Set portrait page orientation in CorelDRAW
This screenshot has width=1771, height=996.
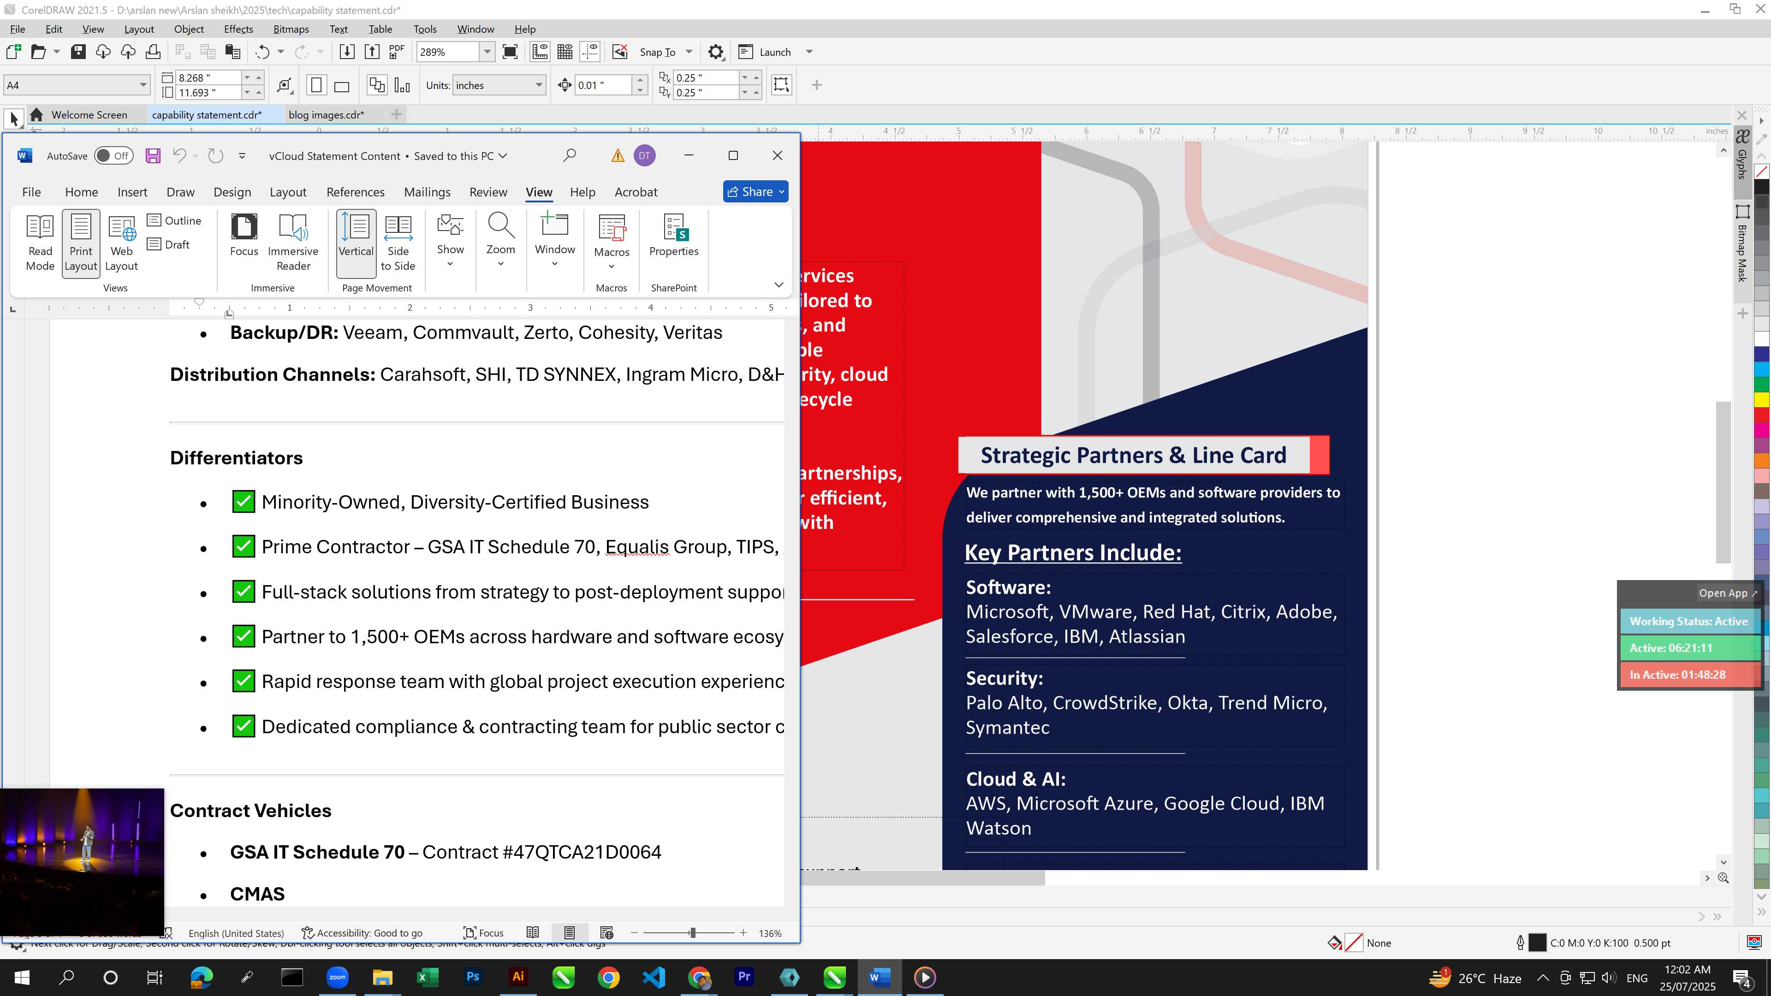coord(316,85)
